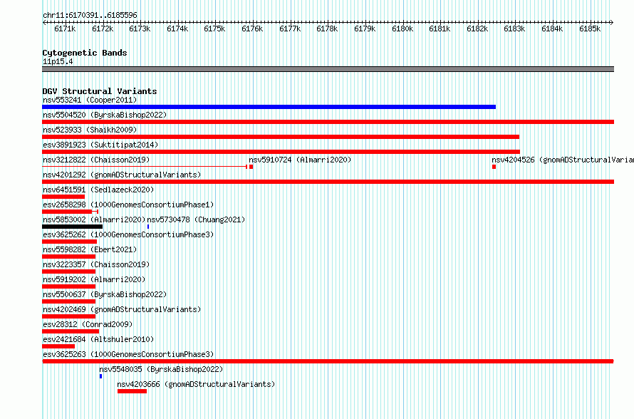Click the tiny blue marker under nsv5730478
Screen dimensions: 634x419
[148, 227]
